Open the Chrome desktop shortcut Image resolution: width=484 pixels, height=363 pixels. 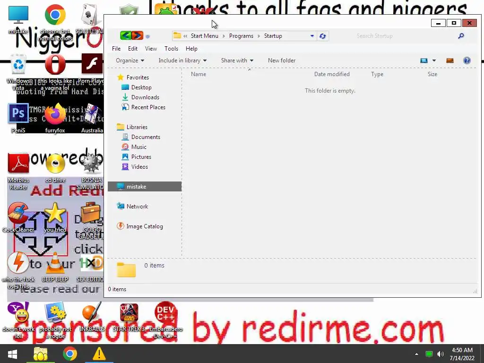pos(55,15)
